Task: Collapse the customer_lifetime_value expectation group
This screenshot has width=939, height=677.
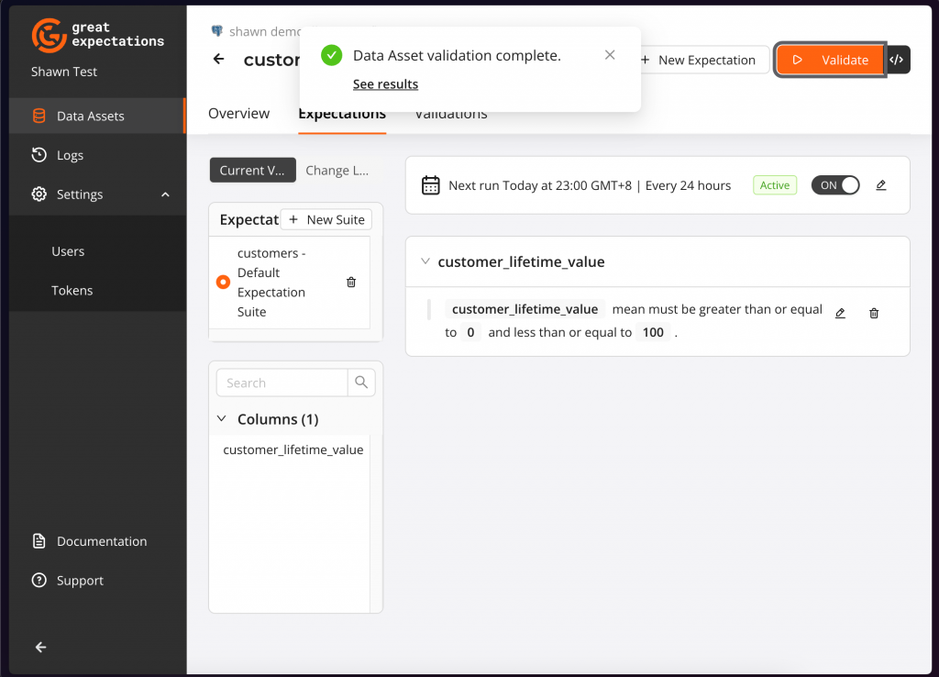Action: pyautogui.click(x=425, y=261)
